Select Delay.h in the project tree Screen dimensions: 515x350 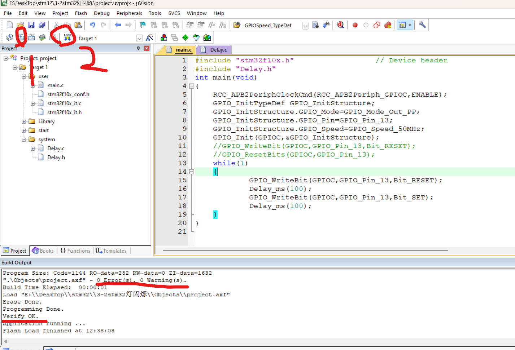[56, 158]
